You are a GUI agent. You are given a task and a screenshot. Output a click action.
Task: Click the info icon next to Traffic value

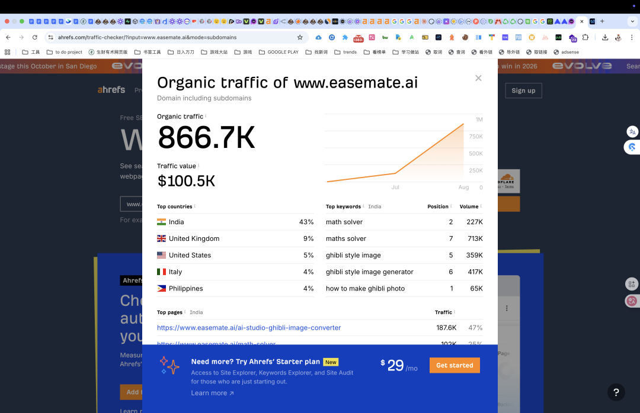(199, 165)
